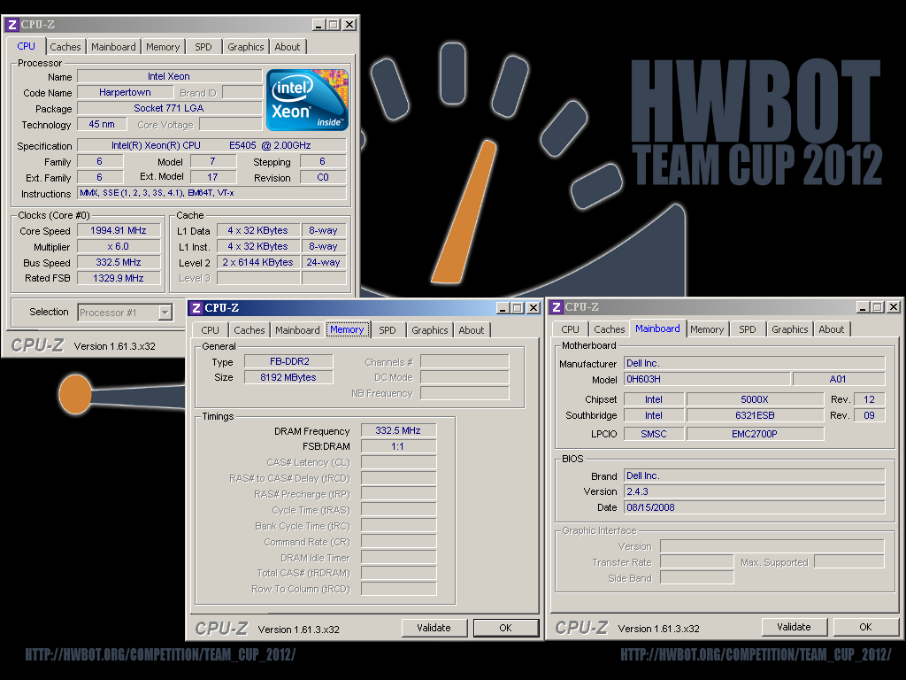
Task: Select the CPU tab in the processor window
Action: click(x=26, y=46)
